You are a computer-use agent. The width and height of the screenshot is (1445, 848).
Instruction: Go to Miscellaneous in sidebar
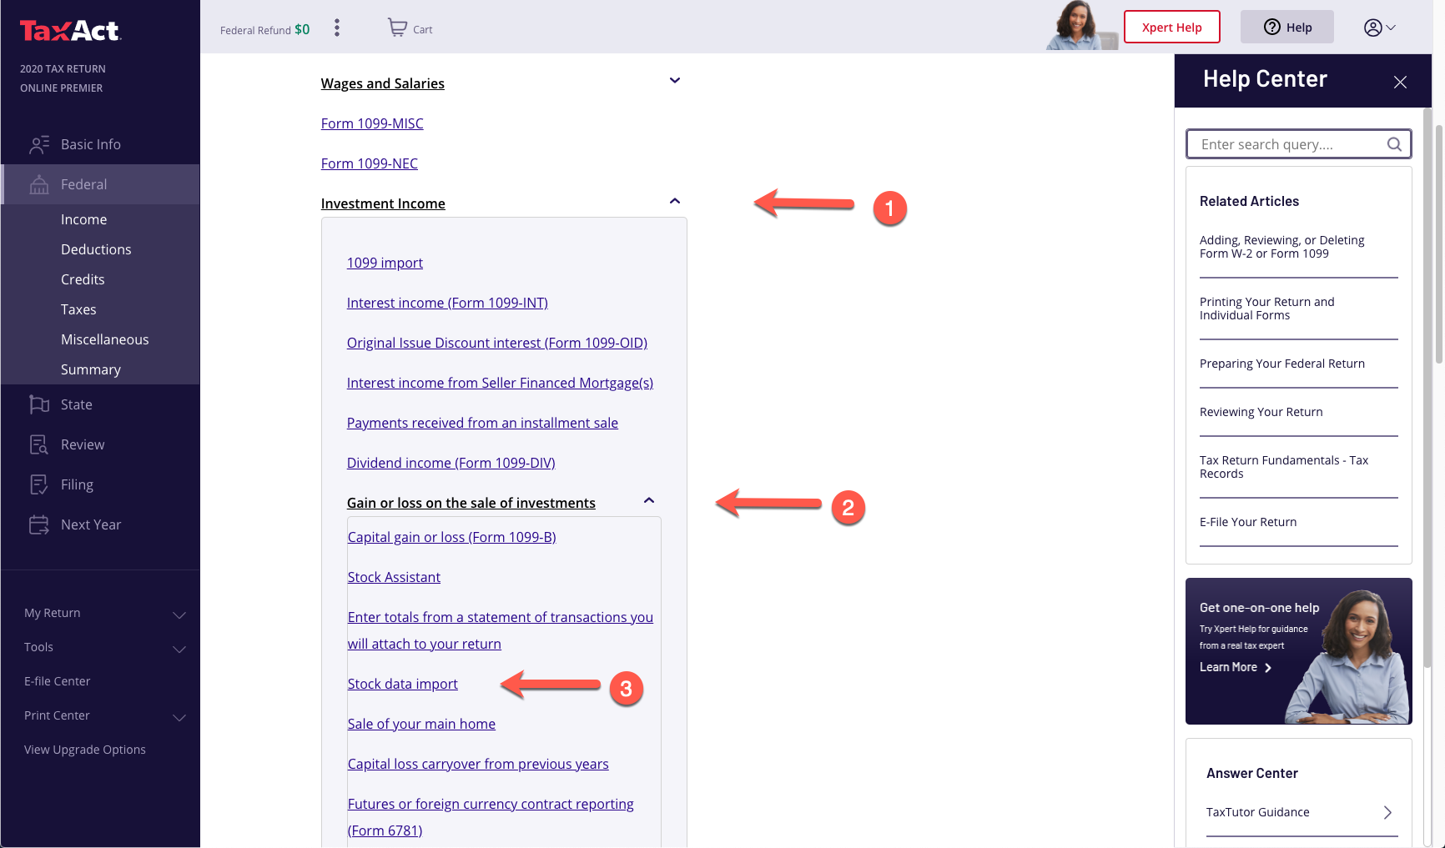point(105,339)
